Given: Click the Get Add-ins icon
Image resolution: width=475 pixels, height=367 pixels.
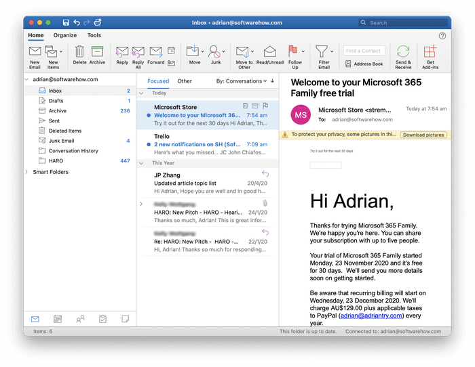Looking at the screenshot, I should 430,51.
